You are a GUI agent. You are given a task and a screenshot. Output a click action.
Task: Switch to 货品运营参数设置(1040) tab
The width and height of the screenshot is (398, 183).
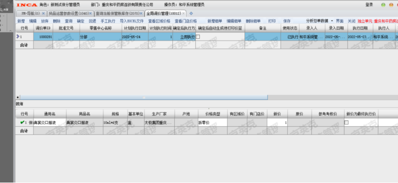[x=68, y=13]
